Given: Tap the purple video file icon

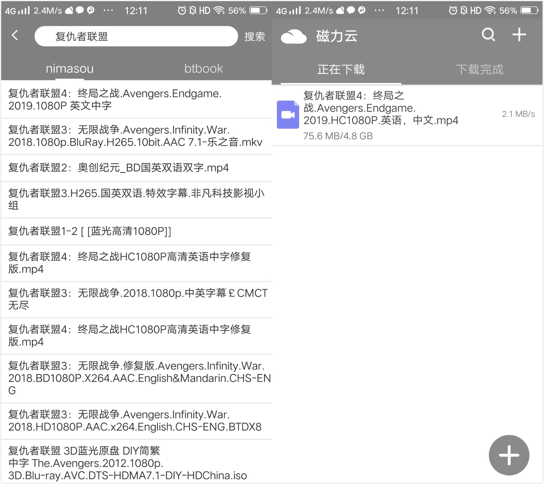Looking at the screenshot, I should click(288, 115).
